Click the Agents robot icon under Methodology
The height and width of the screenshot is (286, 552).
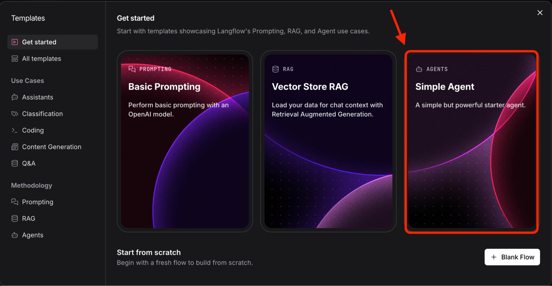14,235
